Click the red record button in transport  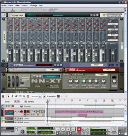point(79,129)
